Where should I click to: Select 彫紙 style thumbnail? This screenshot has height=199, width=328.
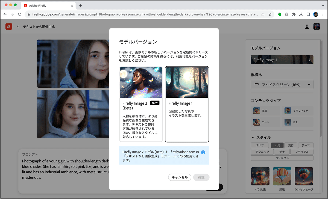(282, 176)
